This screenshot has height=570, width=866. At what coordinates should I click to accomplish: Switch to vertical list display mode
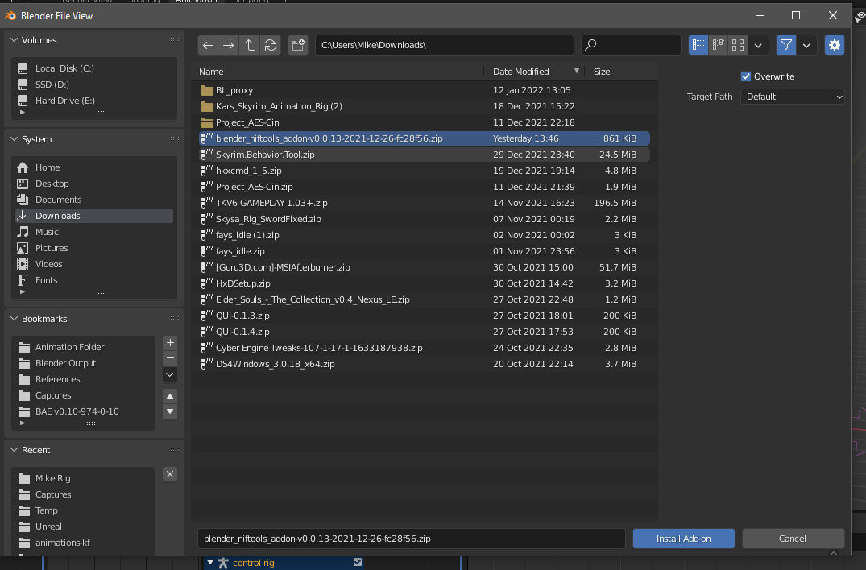(x=698, y=45)
